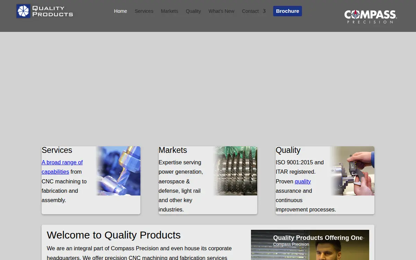Click the Services card heading

(57, 150)
